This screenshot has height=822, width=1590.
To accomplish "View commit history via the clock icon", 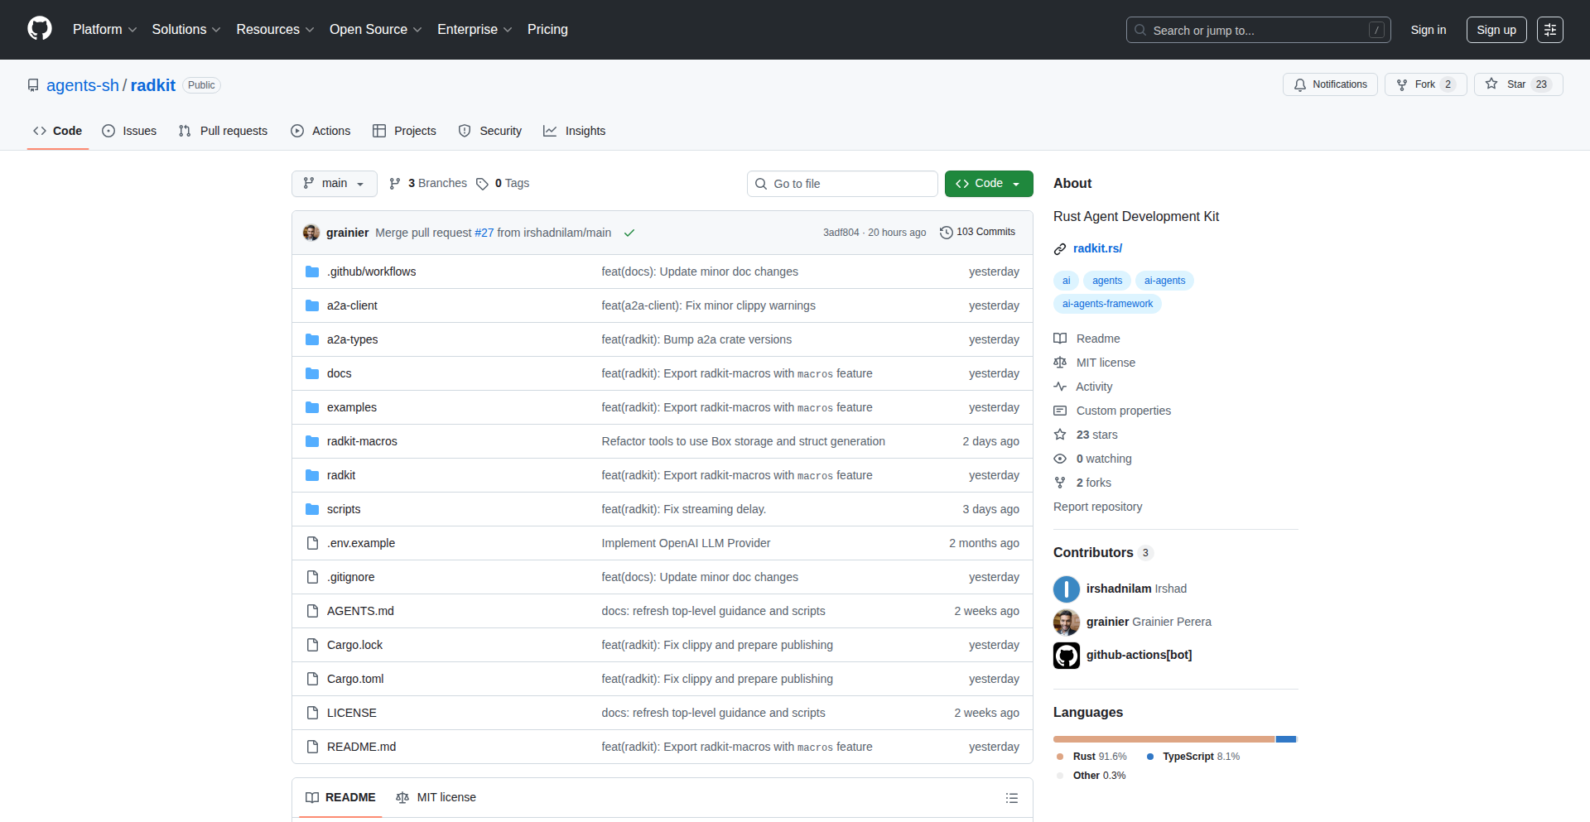I will click(x=947, y=233).
